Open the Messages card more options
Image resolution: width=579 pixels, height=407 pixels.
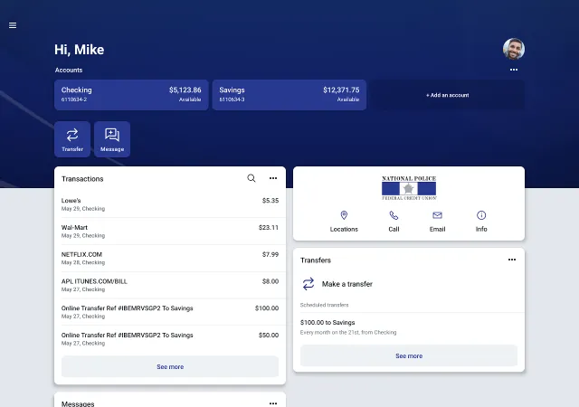pos(273,403)
